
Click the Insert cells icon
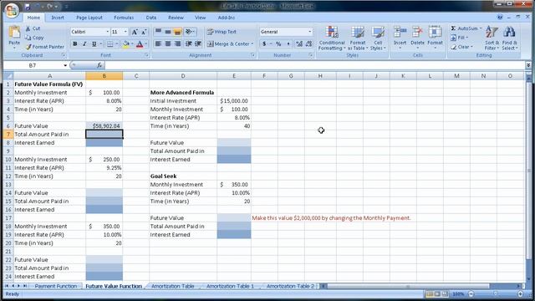click(400, 33)
